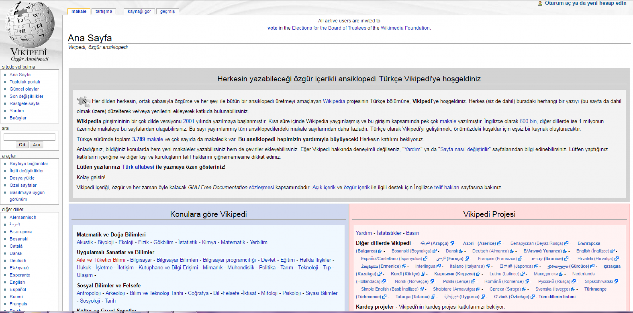The width and height of the screenshot is (633, 313).
Task: Open the Matematik topic link
Action: 233,242
